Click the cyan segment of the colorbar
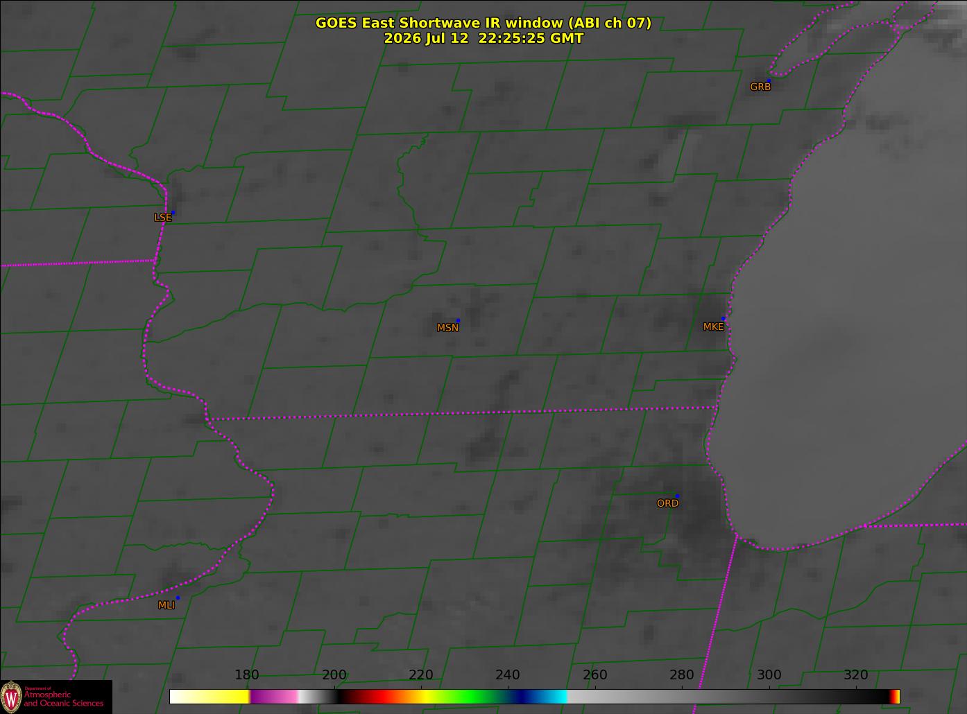 tap(551, 697)
